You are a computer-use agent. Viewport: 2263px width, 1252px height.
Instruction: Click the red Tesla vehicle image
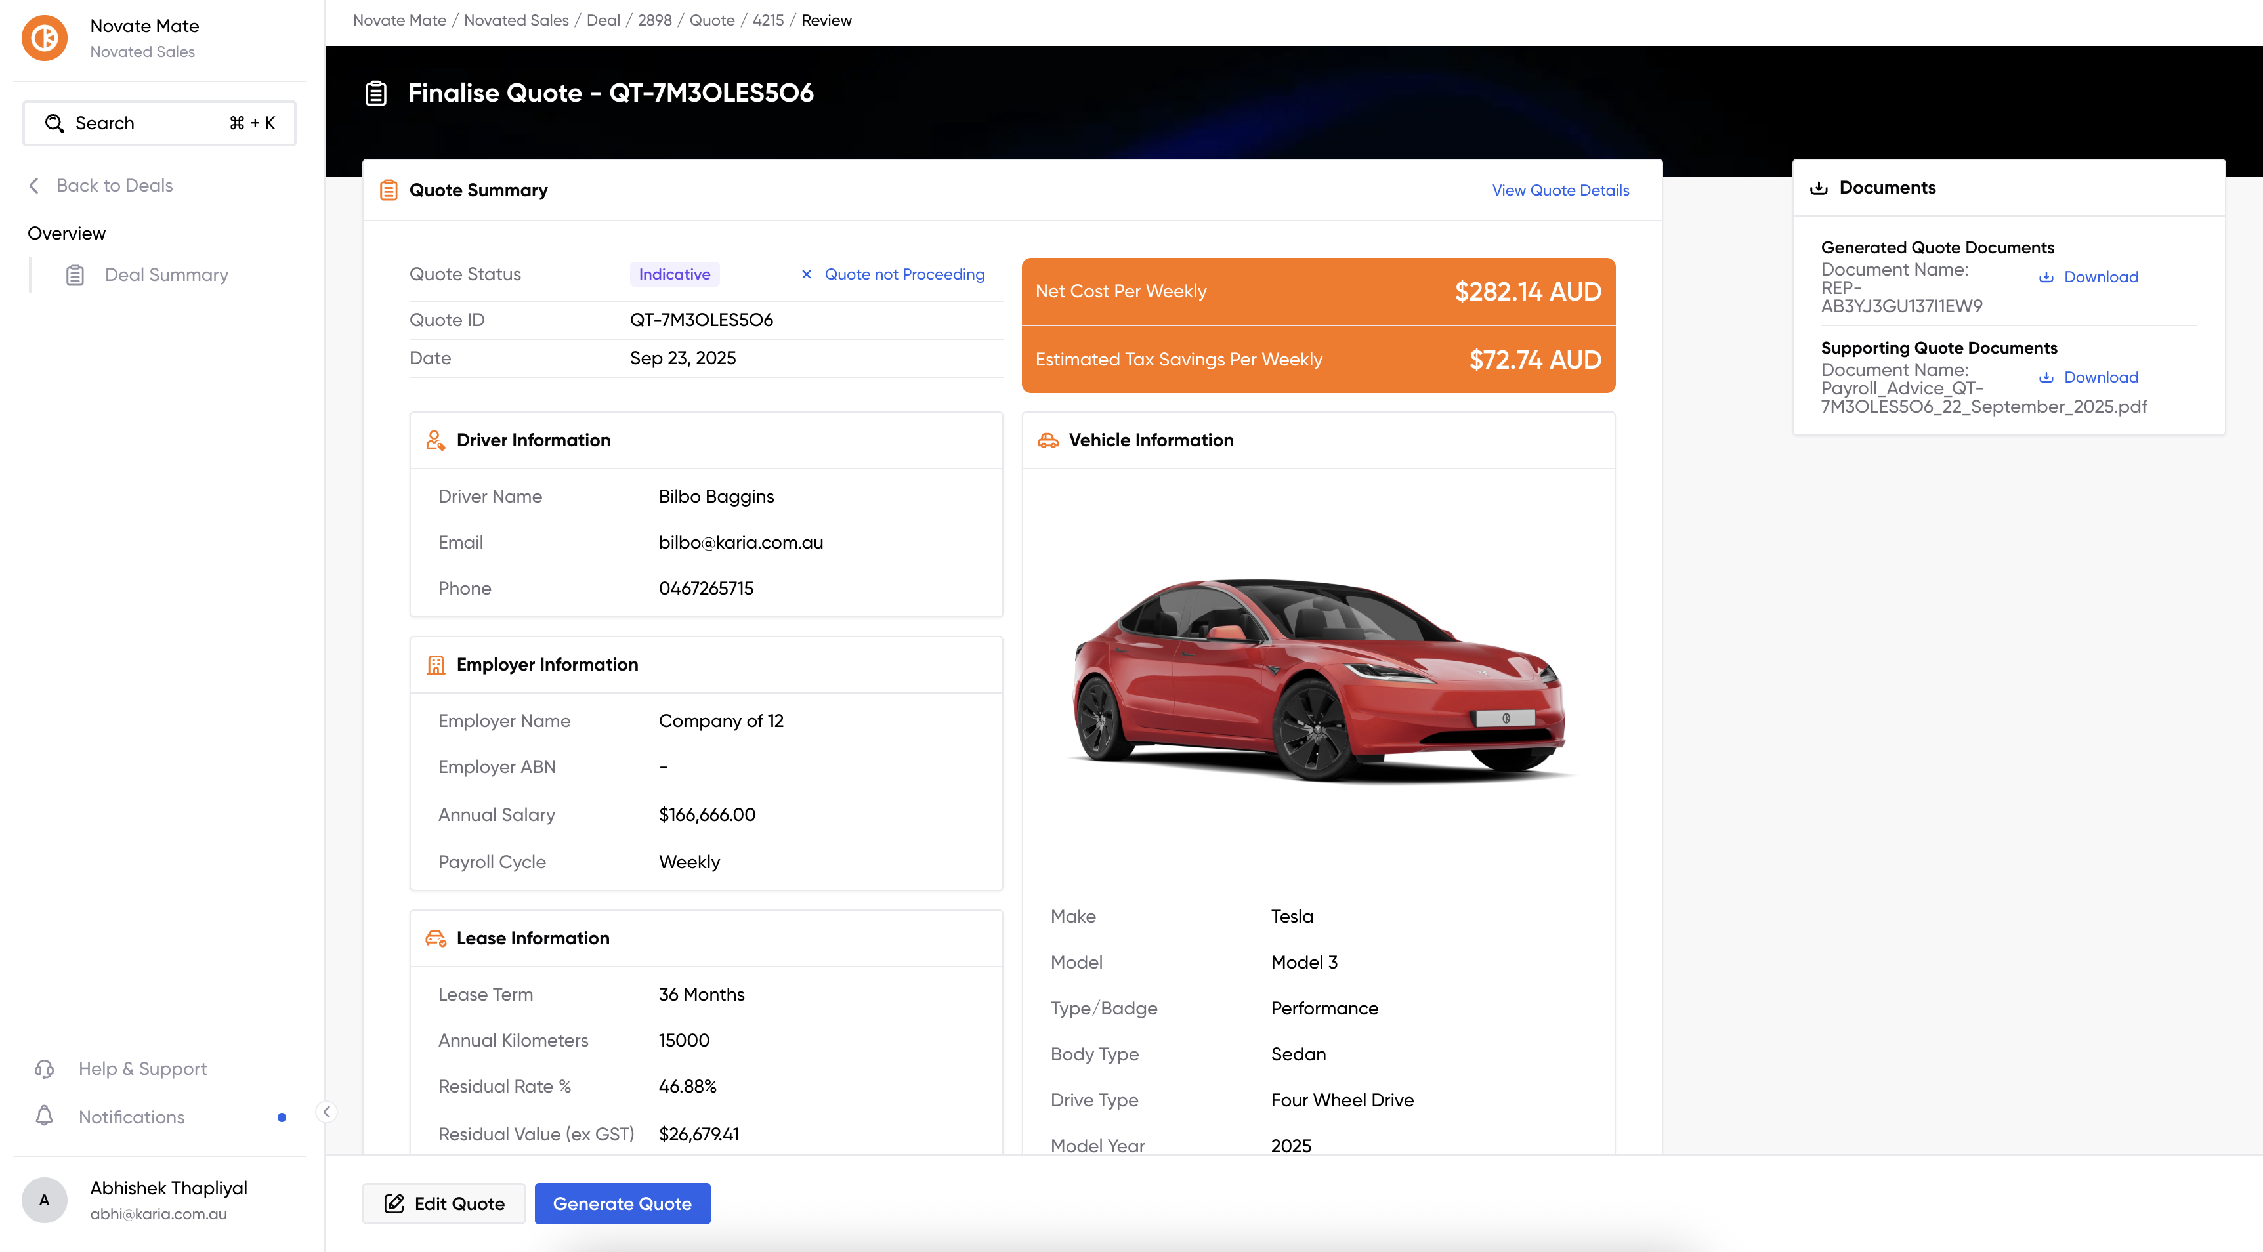pyautogui.click(x=1318, y=677)
